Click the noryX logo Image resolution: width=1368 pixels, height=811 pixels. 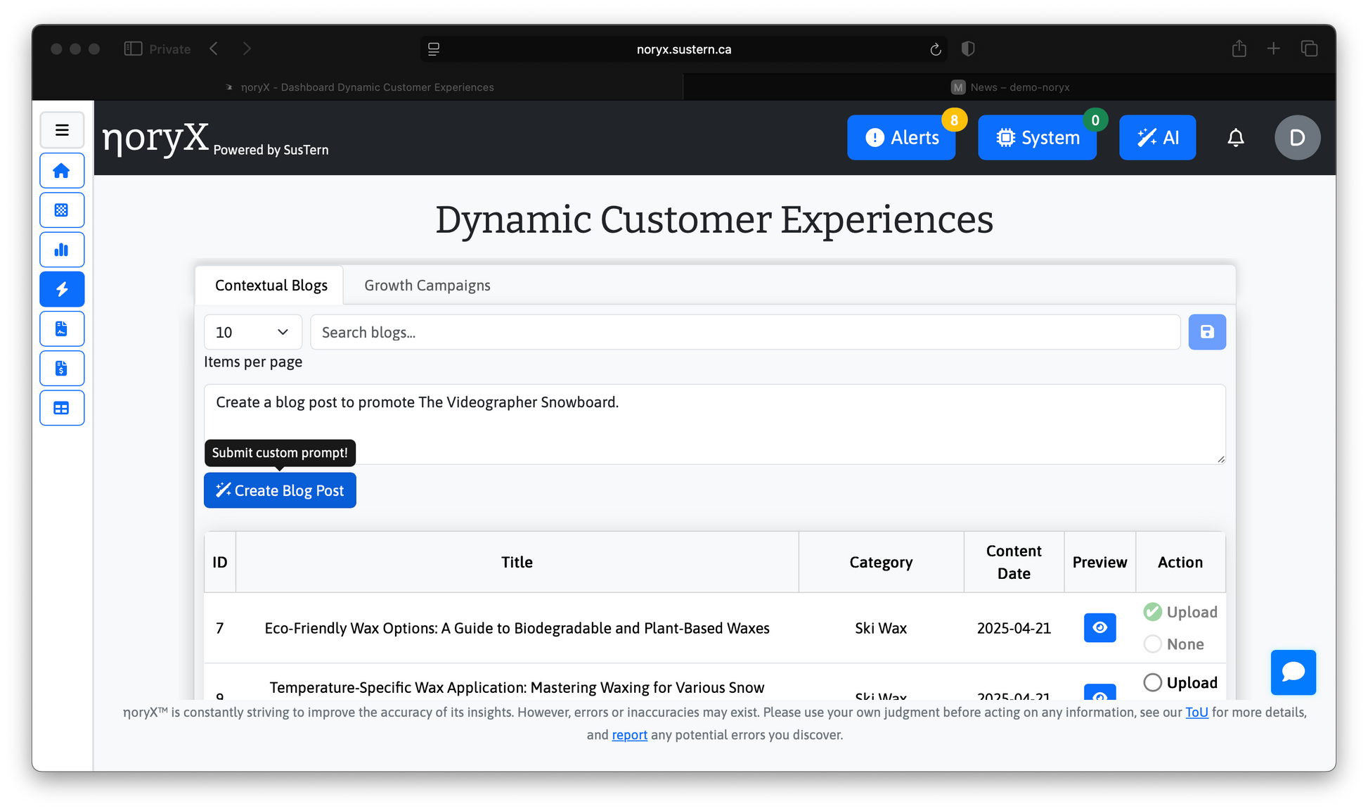[x=155, y=138]
